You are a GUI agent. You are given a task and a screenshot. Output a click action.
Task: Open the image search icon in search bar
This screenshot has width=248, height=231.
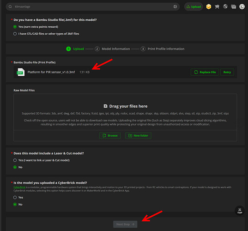(x=175, y=6)
